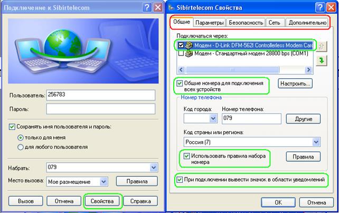Click the horizontal scrollbar thumb in the modem list
This screenshot has height=213, width=339.
(233, 70)
